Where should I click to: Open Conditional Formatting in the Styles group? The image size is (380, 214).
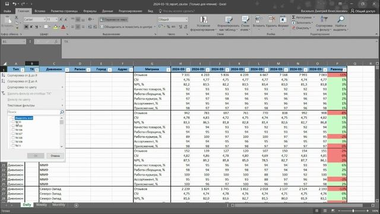pos(203,24)
